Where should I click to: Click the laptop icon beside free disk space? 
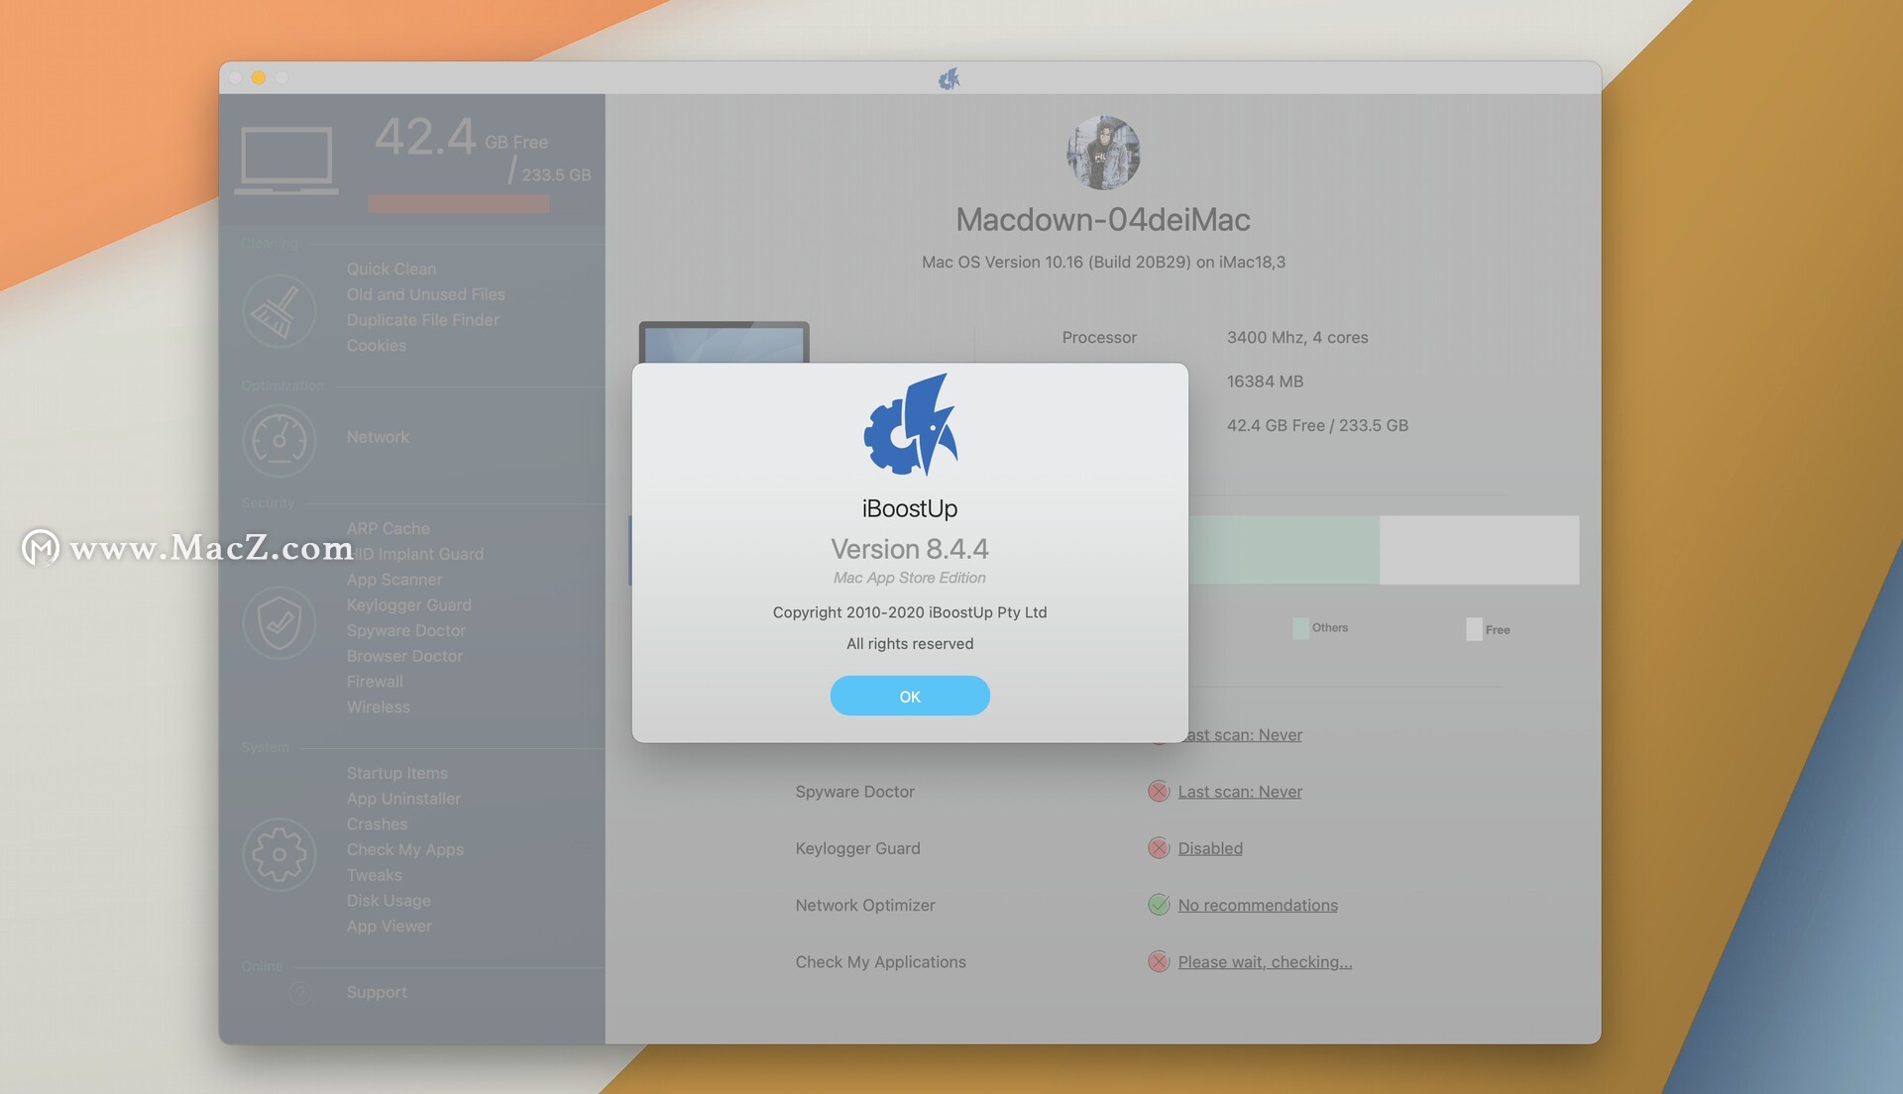click(286, 160)
